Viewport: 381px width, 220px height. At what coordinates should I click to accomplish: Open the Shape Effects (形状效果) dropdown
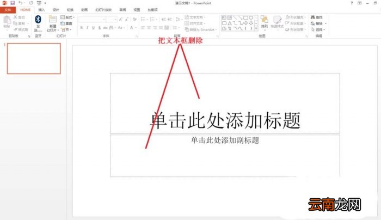pyautogui.click(x=296, y=29)
